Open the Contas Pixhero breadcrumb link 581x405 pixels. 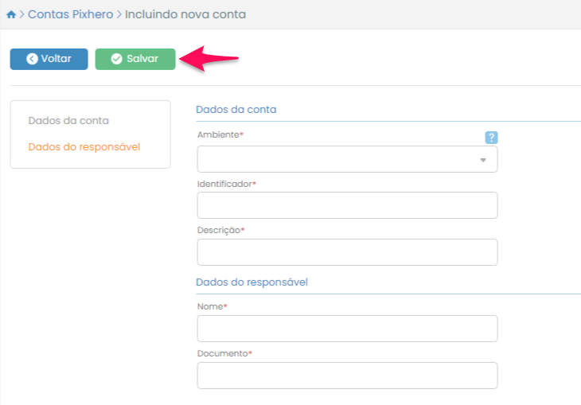[70, 14]
